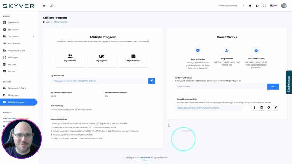Viewport: 292px width, 164px height.
Task: Click the Send invitation button
Action: tap(273, 87)
